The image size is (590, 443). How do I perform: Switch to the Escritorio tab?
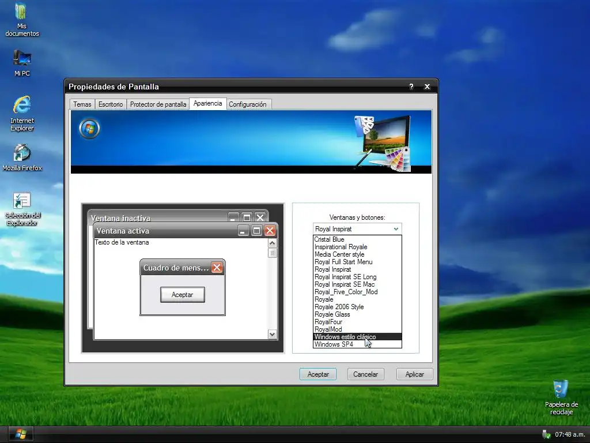click(111, 104)
